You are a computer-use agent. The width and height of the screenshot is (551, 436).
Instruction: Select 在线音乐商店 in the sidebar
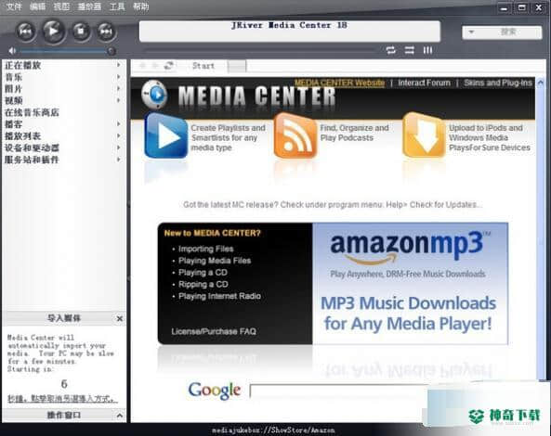click(x=32, y=112)
